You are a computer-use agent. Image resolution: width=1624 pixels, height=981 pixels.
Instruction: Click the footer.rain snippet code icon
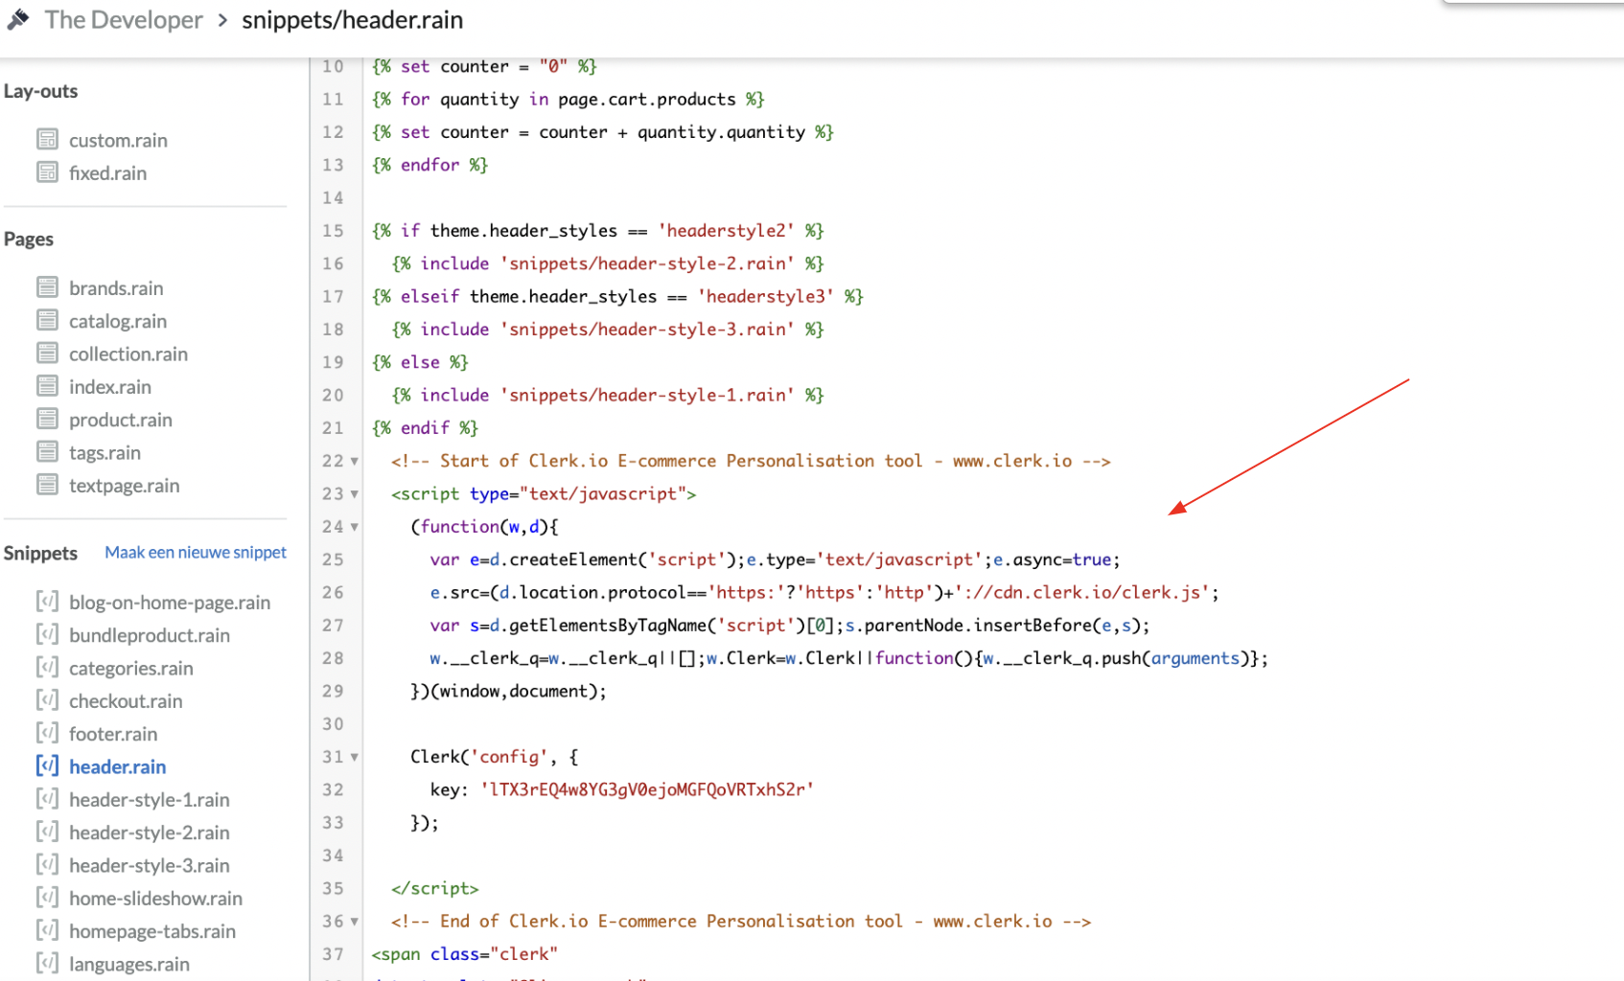click(x=47, y=734)
